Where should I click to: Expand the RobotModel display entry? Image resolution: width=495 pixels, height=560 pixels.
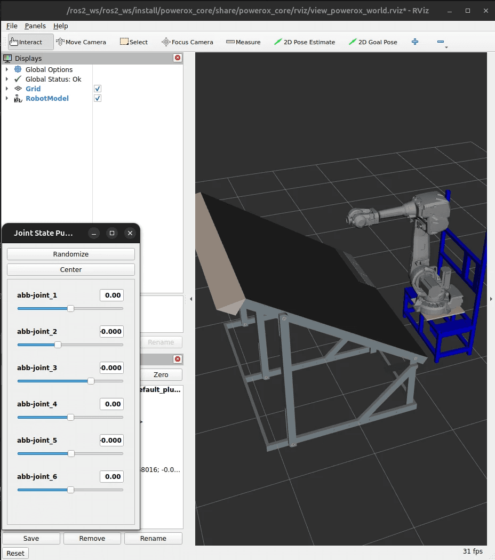click(x=7, y=98)
